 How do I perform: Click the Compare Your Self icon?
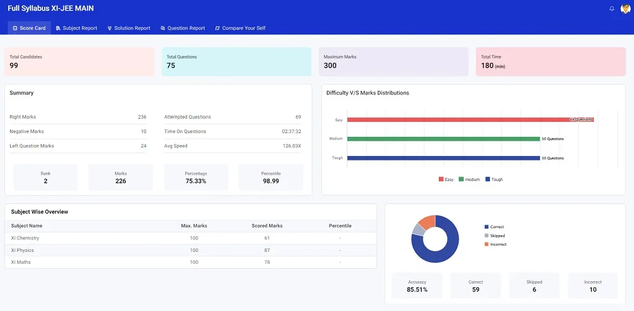tap(218, 28)
